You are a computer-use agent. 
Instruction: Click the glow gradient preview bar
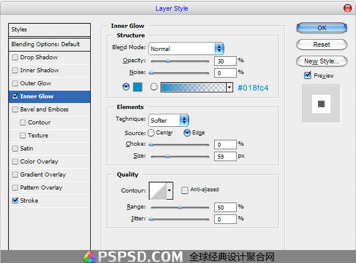[x=193, y=87]
